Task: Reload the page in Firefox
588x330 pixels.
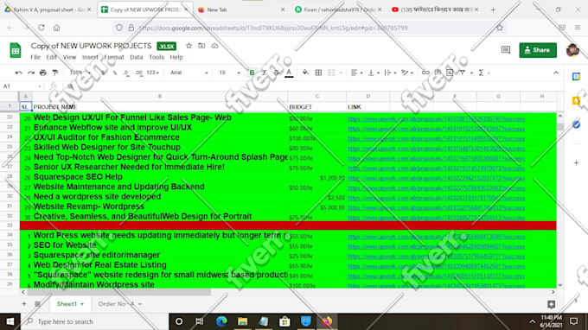Action: (42, 28)
